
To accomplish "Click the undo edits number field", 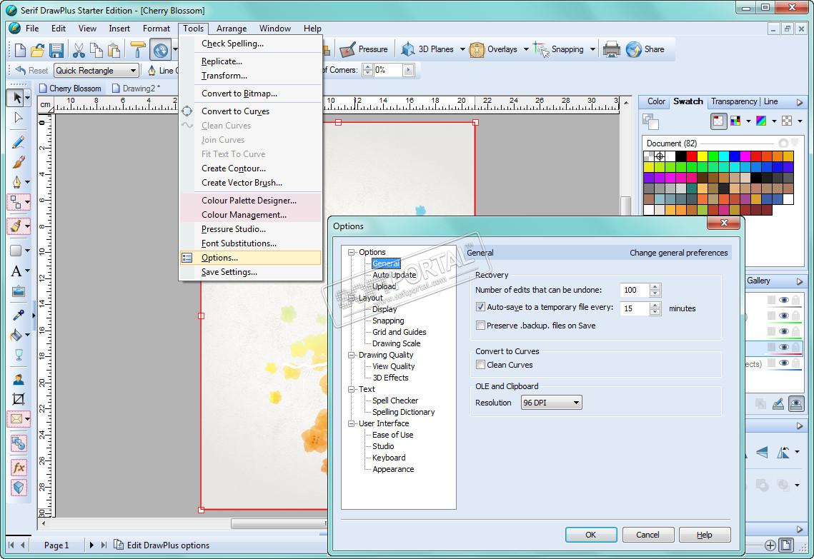I will [634, 290].
